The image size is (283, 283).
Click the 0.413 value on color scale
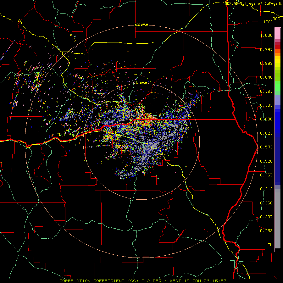tap(266, 189)
